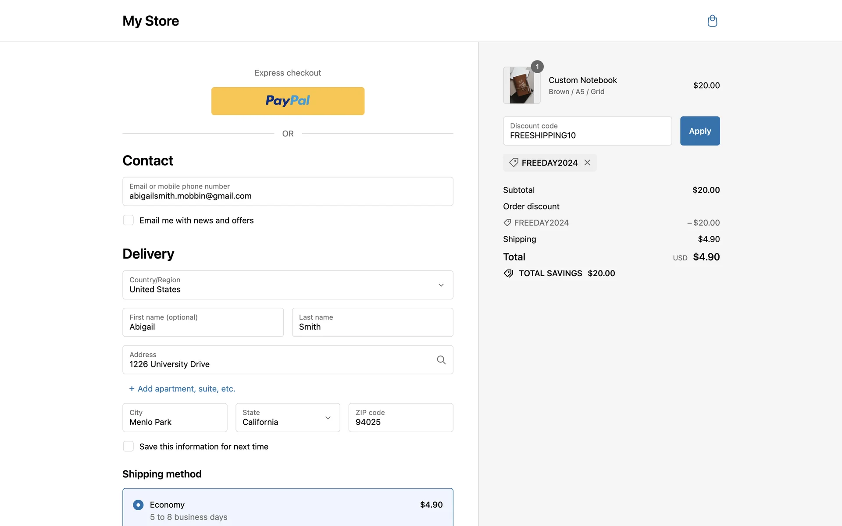Click the item quantity badge on notebook
This screenshot has width=842, height=526.
pyautogui.click(x=537, y=67)
